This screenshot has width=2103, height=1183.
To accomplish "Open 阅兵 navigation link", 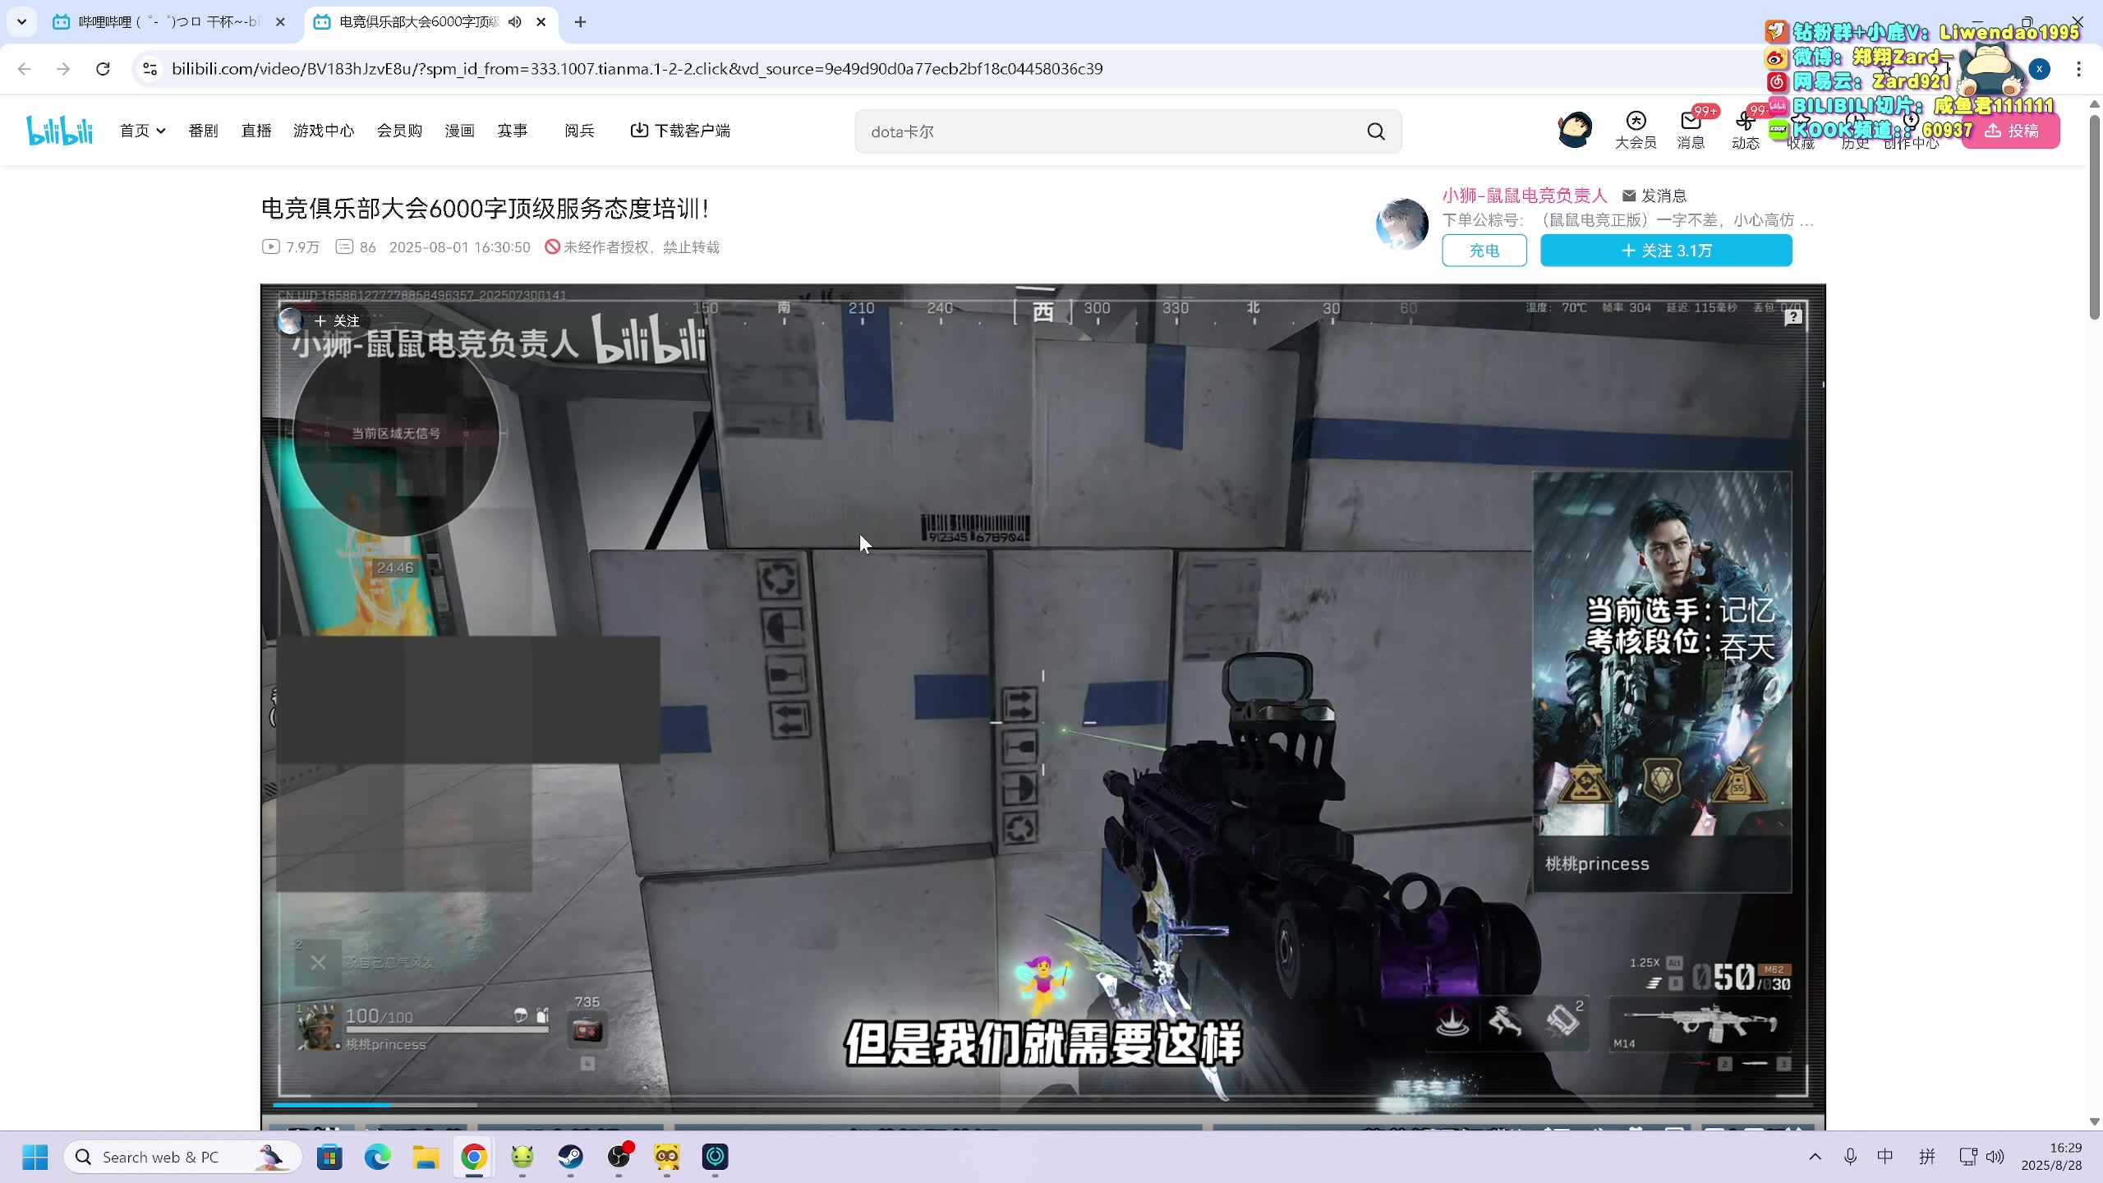I will point(579,131).
